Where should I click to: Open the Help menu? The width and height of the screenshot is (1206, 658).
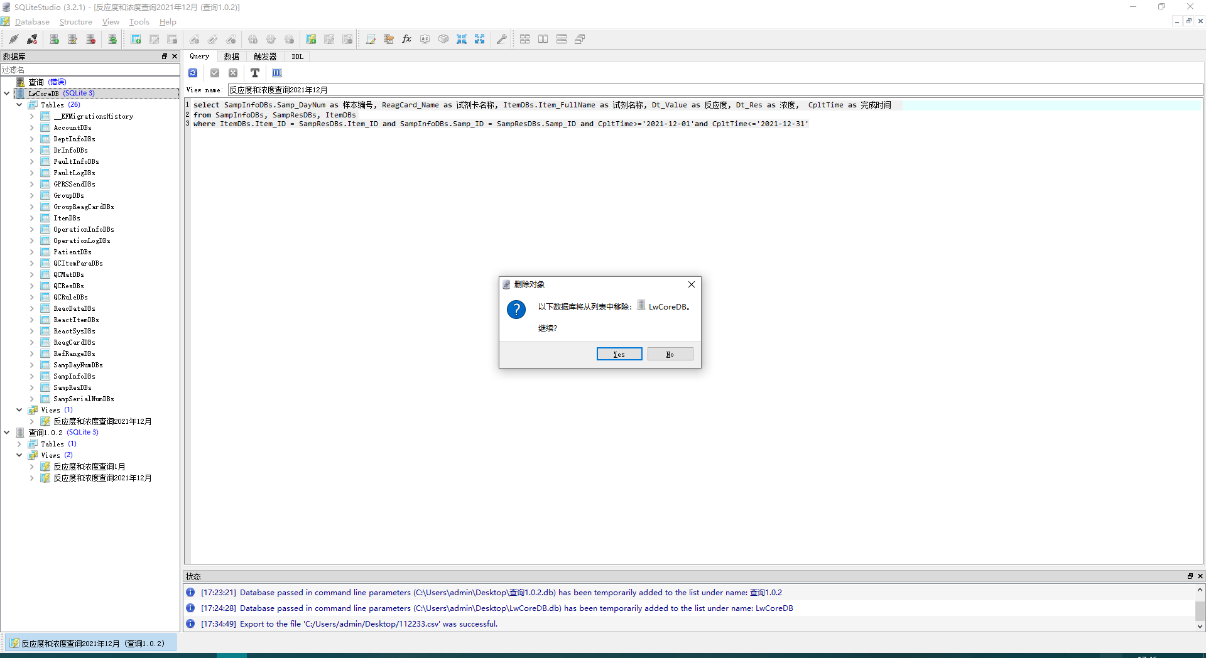(168, 22)
